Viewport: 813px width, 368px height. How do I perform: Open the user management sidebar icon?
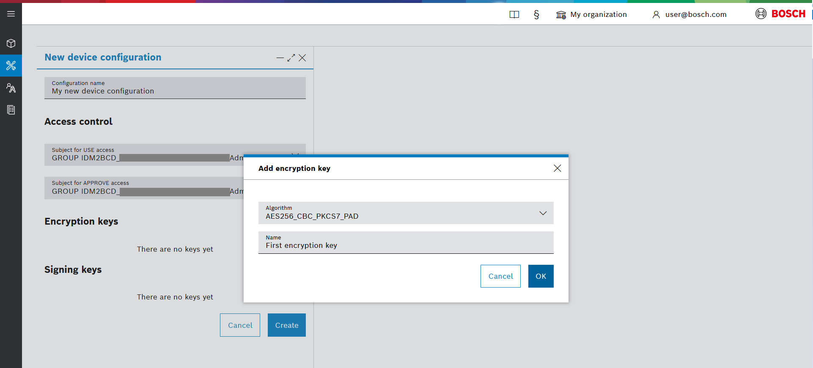point(11,88)
